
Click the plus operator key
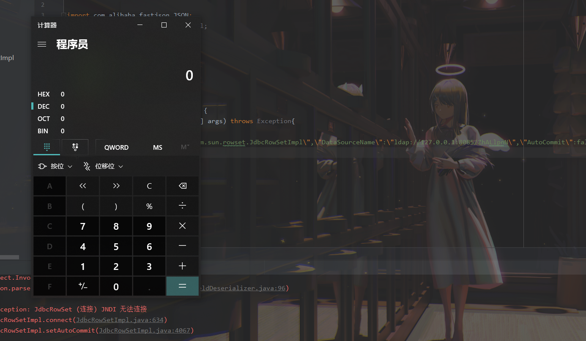coord(183,266)
